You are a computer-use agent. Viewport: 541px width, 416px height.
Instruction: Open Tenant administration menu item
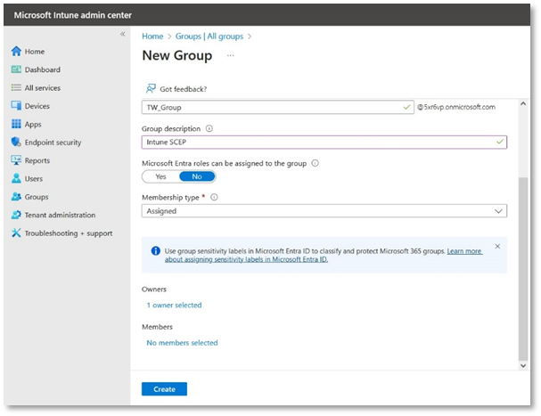pyautogui.click(x=60, y=215)
